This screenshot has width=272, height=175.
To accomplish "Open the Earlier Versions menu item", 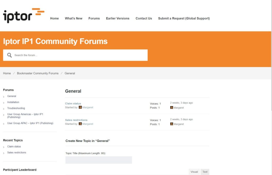I will click(118, 18).
